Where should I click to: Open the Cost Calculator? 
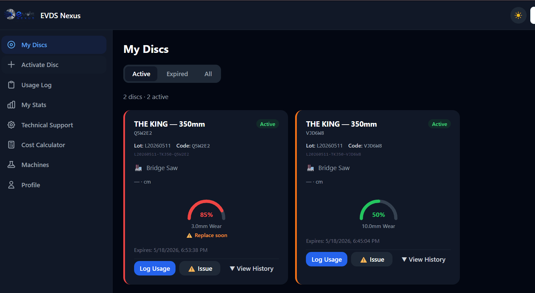click(x=54, y=145)
